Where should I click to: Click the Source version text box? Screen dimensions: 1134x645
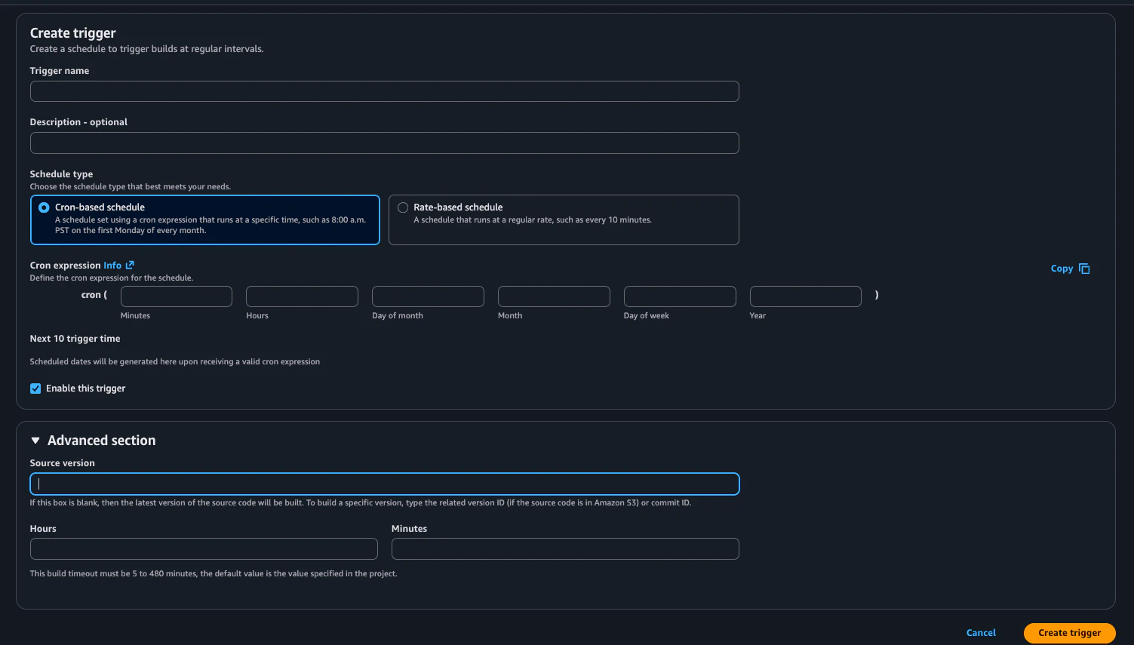pyautogui.click(x=384, y=484)
